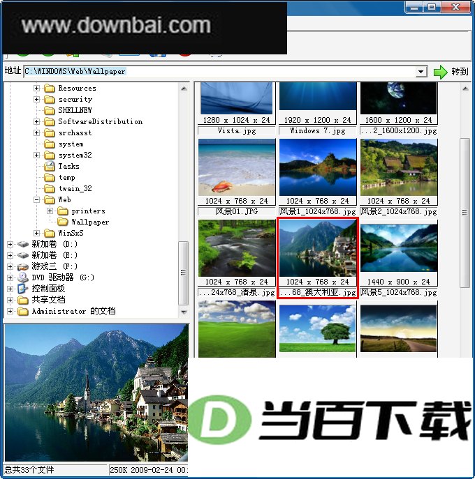Select the srchasst folder icon
Viewport: 475px width, 479px height.
pyautogui.click(x=50, y=133)
